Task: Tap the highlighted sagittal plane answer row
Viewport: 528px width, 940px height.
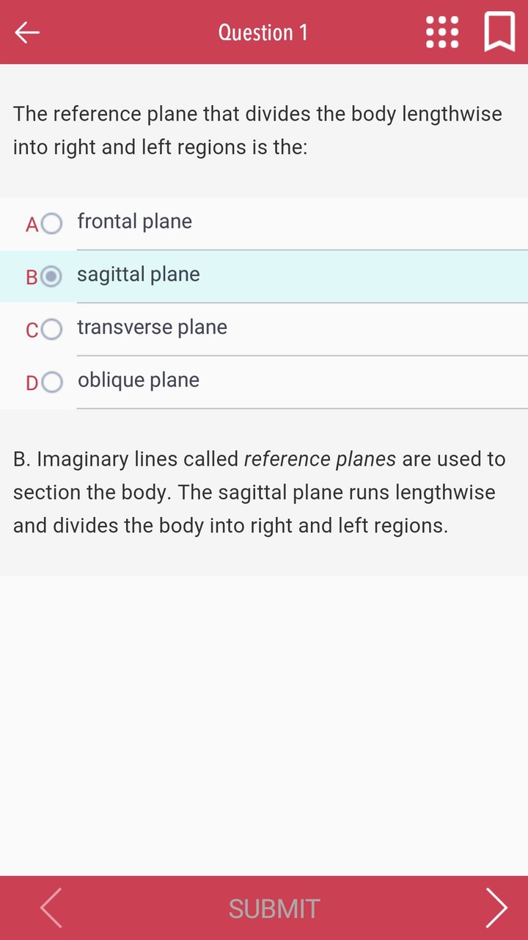Action: 264,276
